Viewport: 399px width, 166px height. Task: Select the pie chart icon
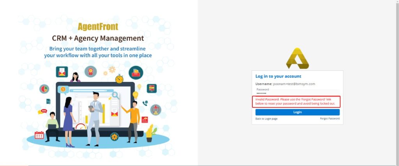point(44,89)
